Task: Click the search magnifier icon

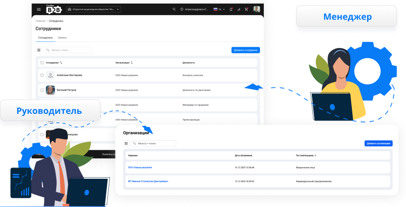Action: (175, 9)
